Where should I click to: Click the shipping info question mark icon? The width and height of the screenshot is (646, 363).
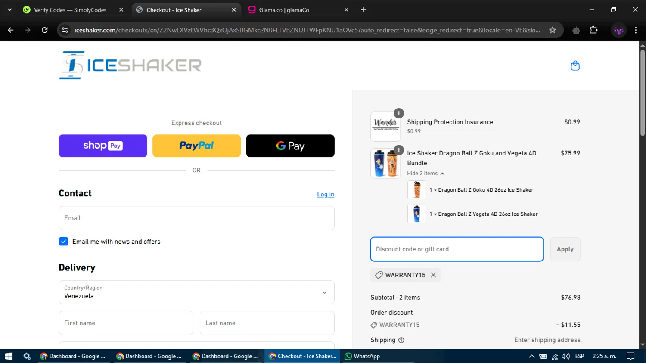coord(401,340)
